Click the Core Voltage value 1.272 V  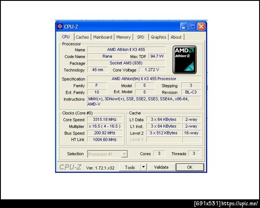coord(152,70)
